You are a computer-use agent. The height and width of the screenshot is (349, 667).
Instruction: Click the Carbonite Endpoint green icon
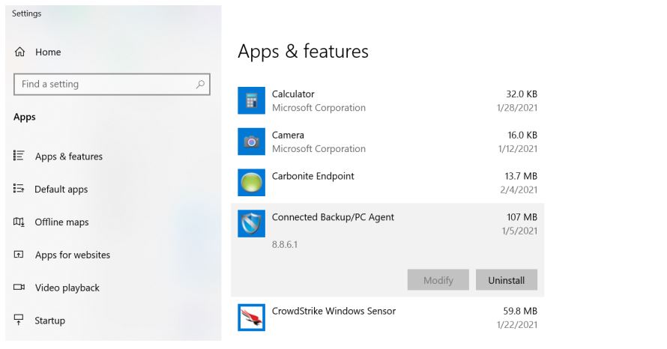click(x=251, y=183)
